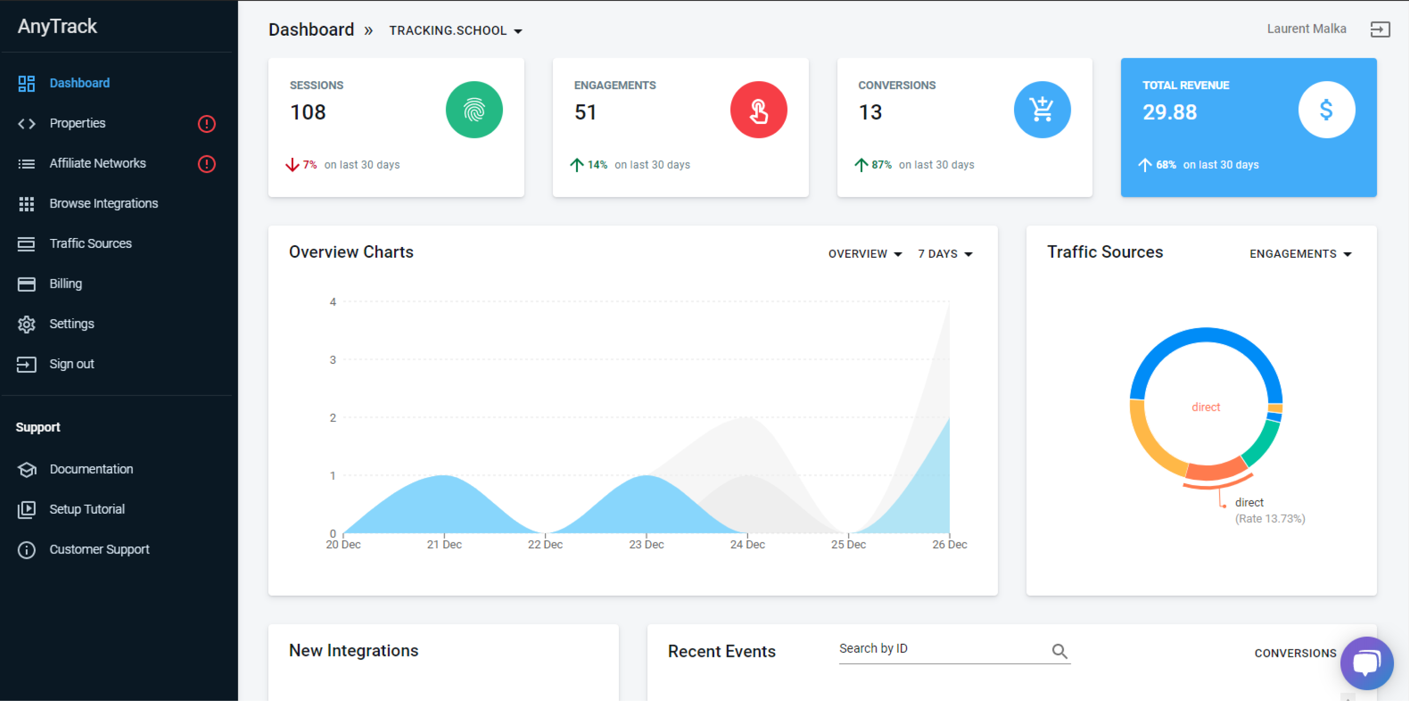Expand the OVERVIEW chart type dropdown
The image size is (1409, 701).
coord(865,254)
